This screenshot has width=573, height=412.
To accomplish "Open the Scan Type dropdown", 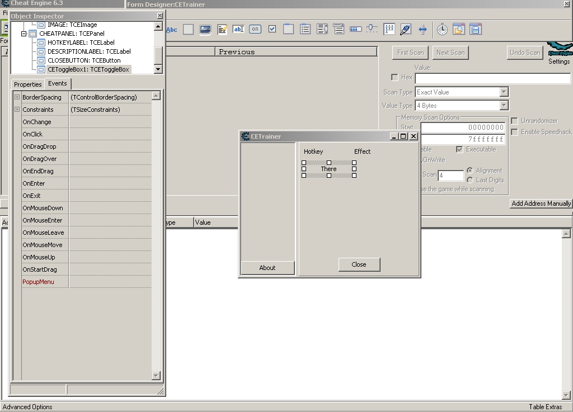I will (x=504, y=92).
